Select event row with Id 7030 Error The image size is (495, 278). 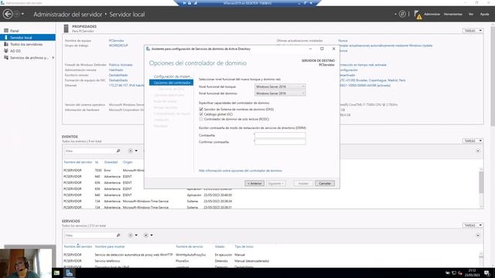271,170
